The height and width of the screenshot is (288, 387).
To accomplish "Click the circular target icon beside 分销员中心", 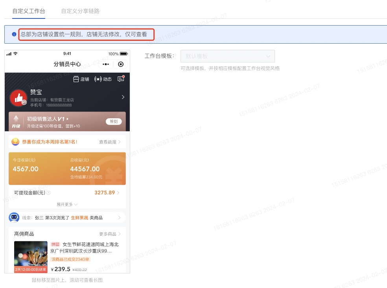I will [x=121, y=64].
